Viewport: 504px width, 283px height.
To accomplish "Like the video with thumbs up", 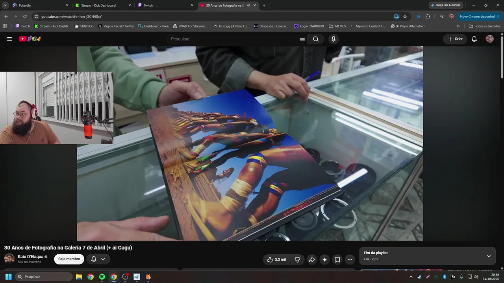I will [277, 259].
